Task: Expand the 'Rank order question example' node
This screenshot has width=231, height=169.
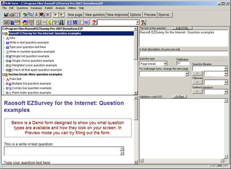Action: [x=7, y=93]
